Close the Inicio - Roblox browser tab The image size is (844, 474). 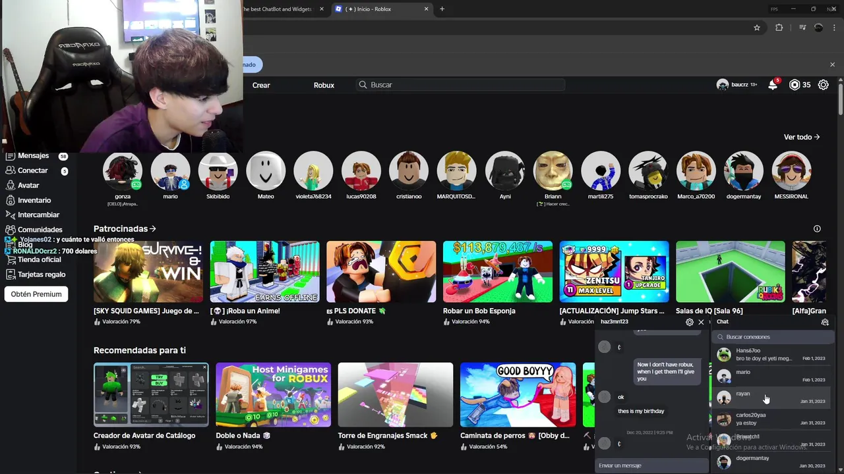pos(426,9)
